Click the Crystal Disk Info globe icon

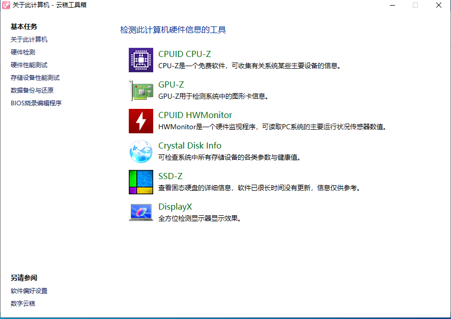pyautogui.click(x=141, y=152)
